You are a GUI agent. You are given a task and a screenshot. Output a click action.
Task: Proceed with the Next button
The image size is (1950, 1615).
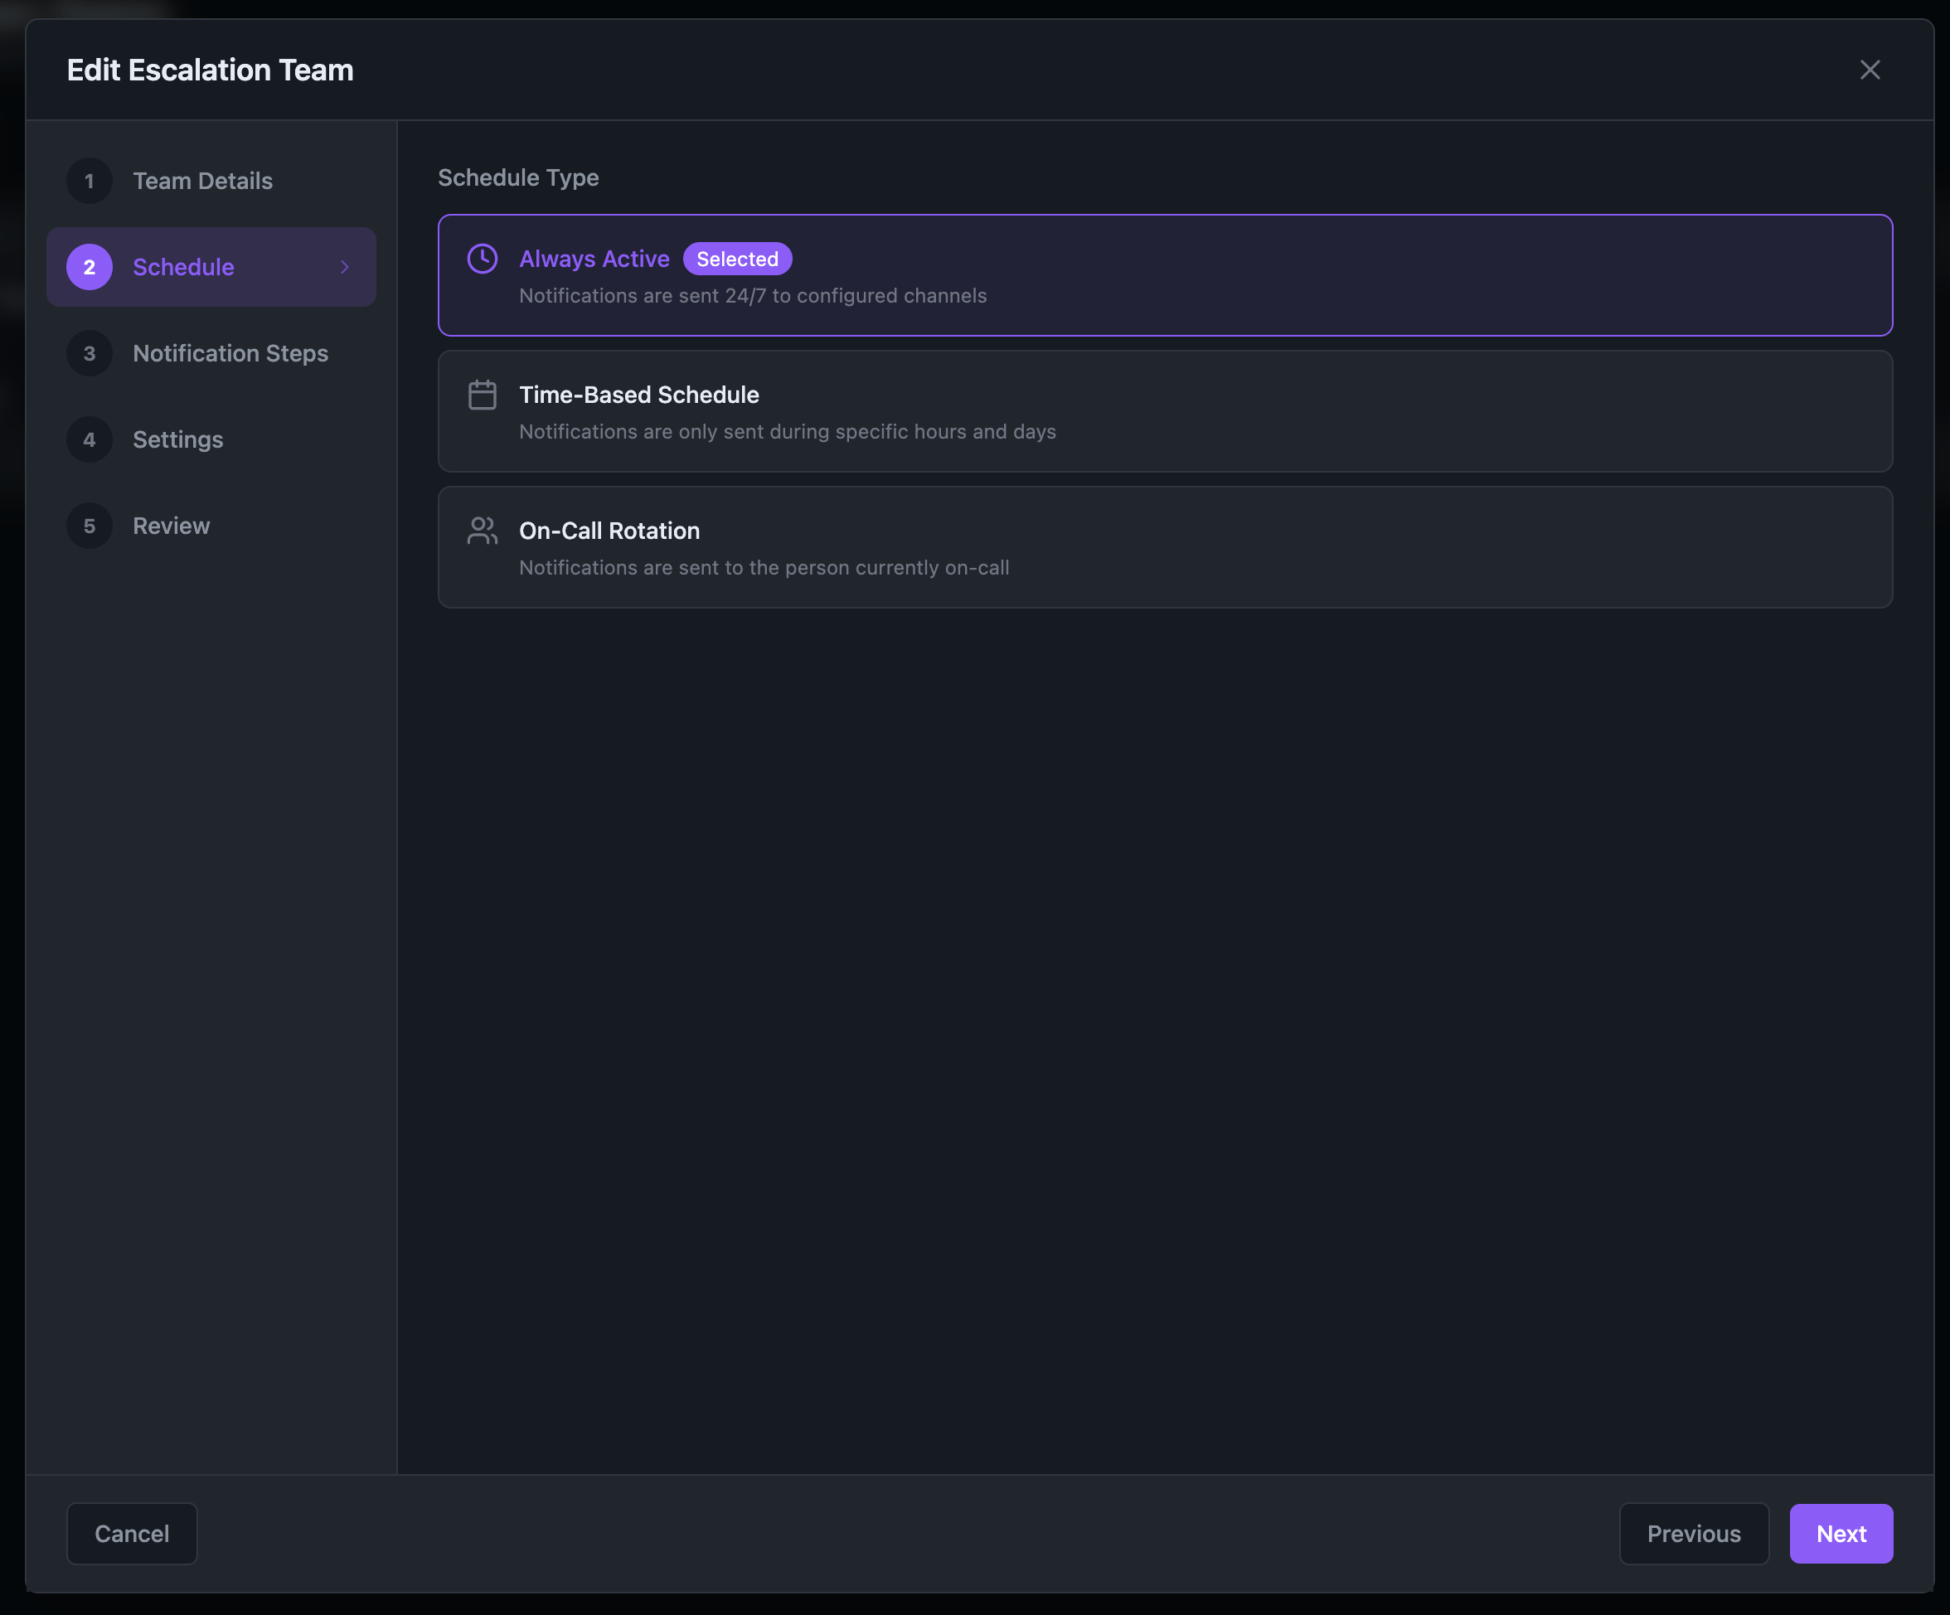pyautogui.click(x=1841, y=1533)
